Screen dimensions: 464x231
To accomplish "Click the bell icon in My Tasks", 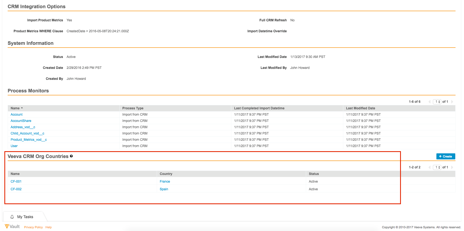I will click(x=12, y=217).
